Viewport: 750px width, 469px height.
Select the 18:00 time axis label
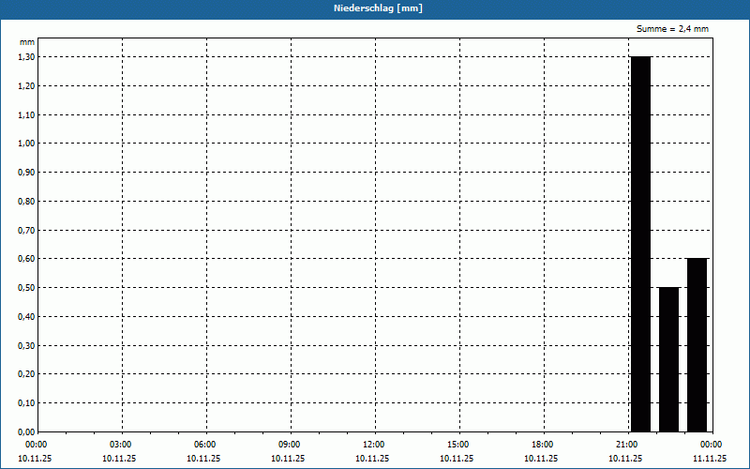point(543,445)
